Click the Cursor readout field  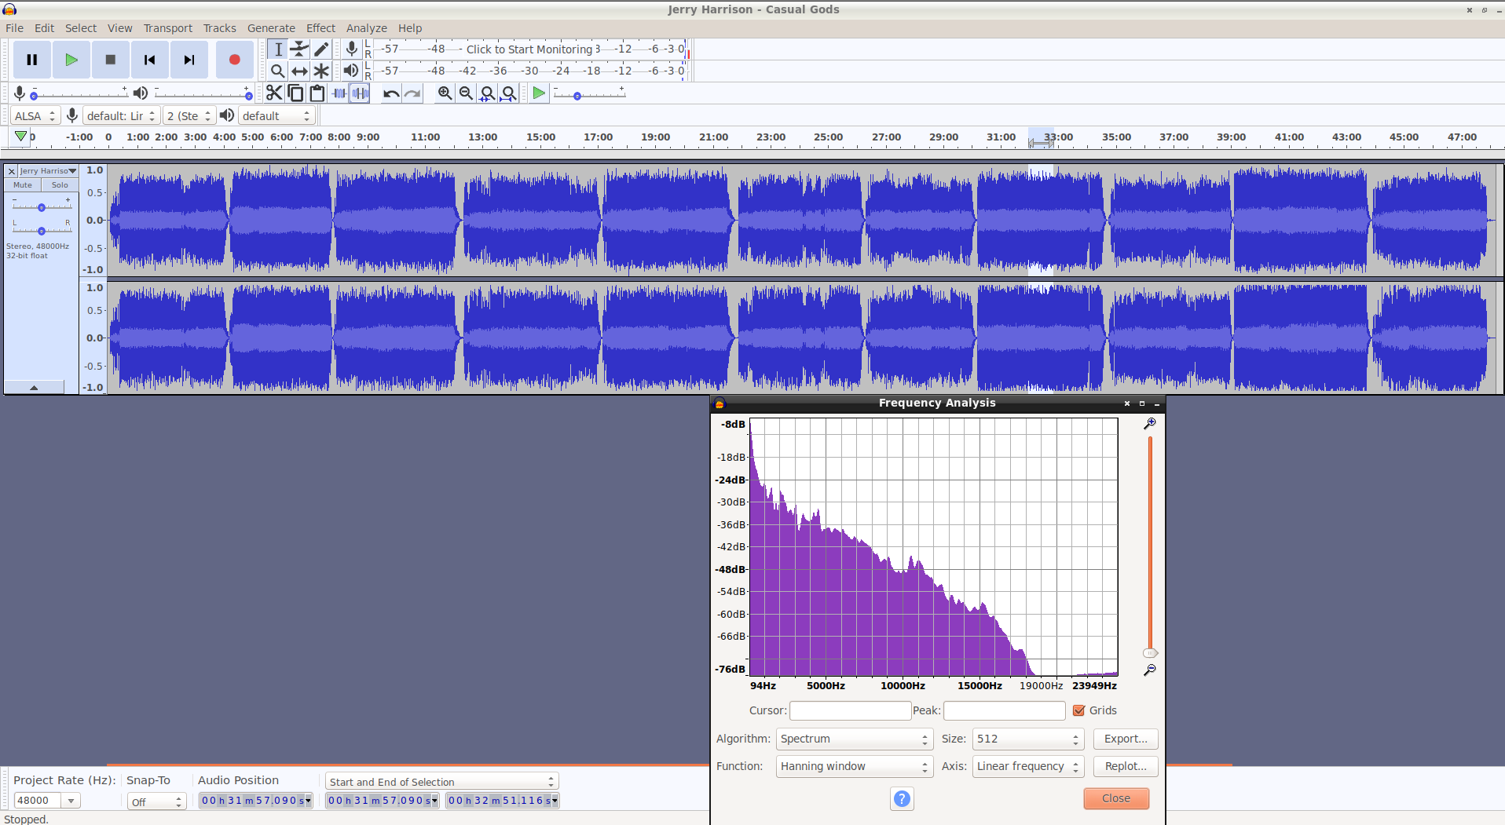[x=850, y=710]
